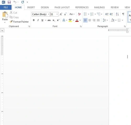
Task: Open the PAGE LAYOUT tab
Action: pos(62,7)
